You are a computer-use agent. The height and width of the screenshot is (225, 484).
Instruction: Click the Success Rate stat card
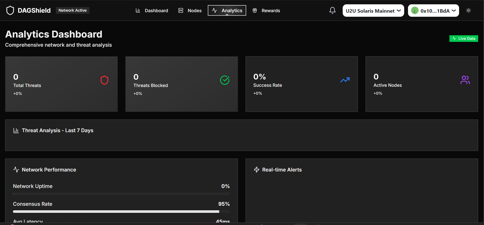click(x=301, y=84)
